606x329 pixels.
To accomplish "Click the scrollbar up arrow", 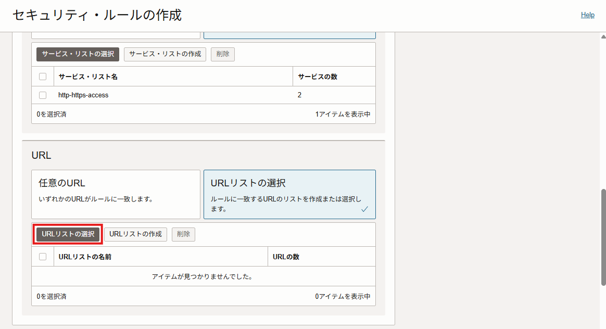I will tap(603, 36).
